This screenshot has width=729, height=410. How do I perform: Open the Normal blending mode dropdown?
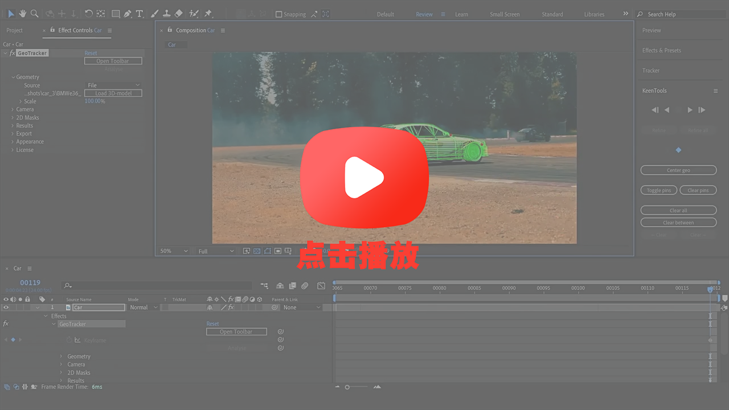[x=144, y=307]
